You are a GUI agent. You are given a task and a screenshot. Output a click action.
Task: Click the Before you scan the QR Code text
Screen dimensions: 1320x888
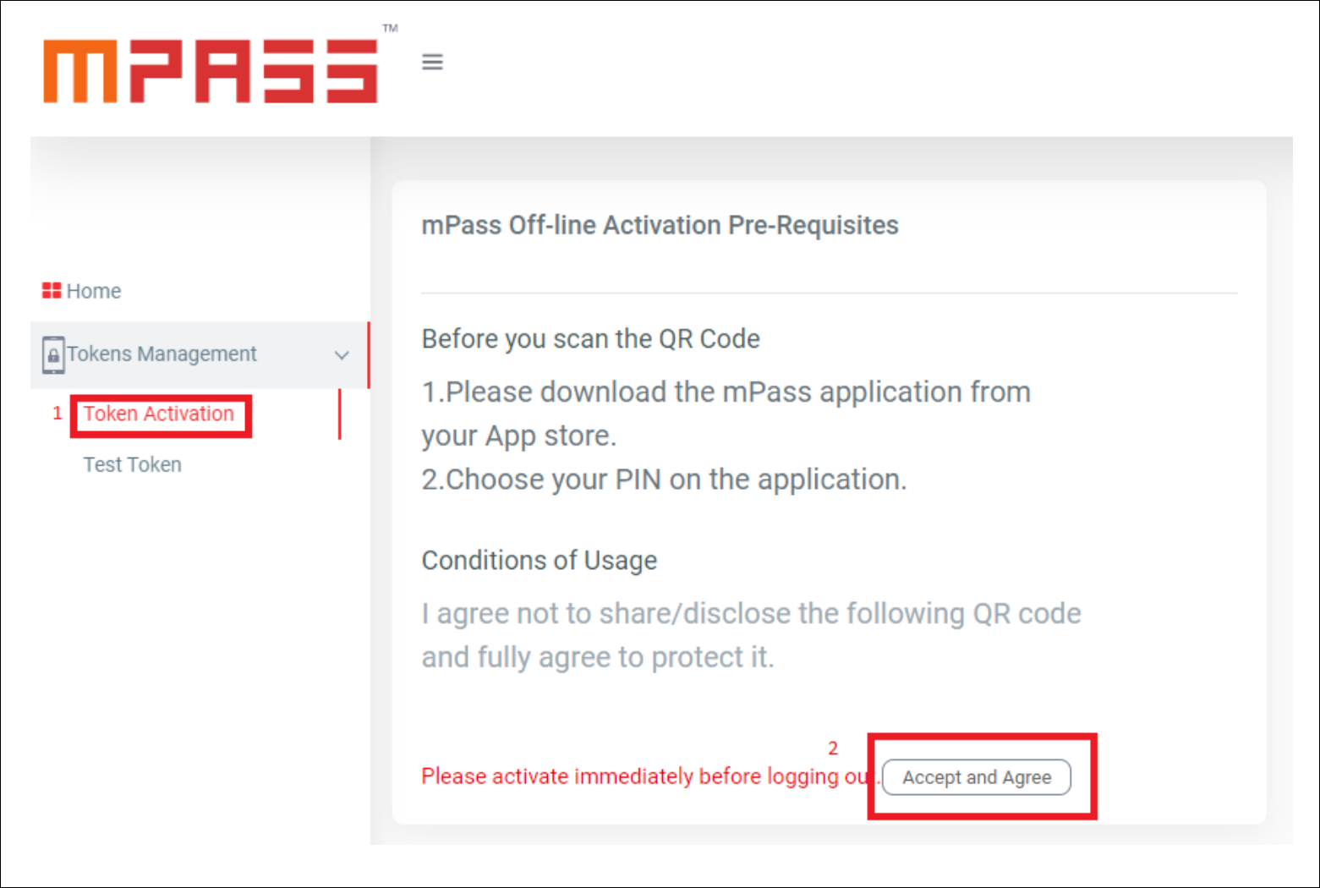point(590,339)
